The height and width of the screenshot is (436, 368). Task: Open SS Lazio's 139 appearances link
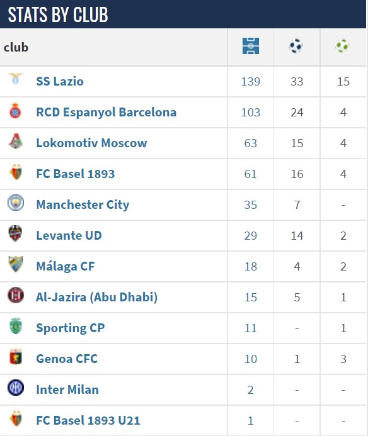[251, 82]
